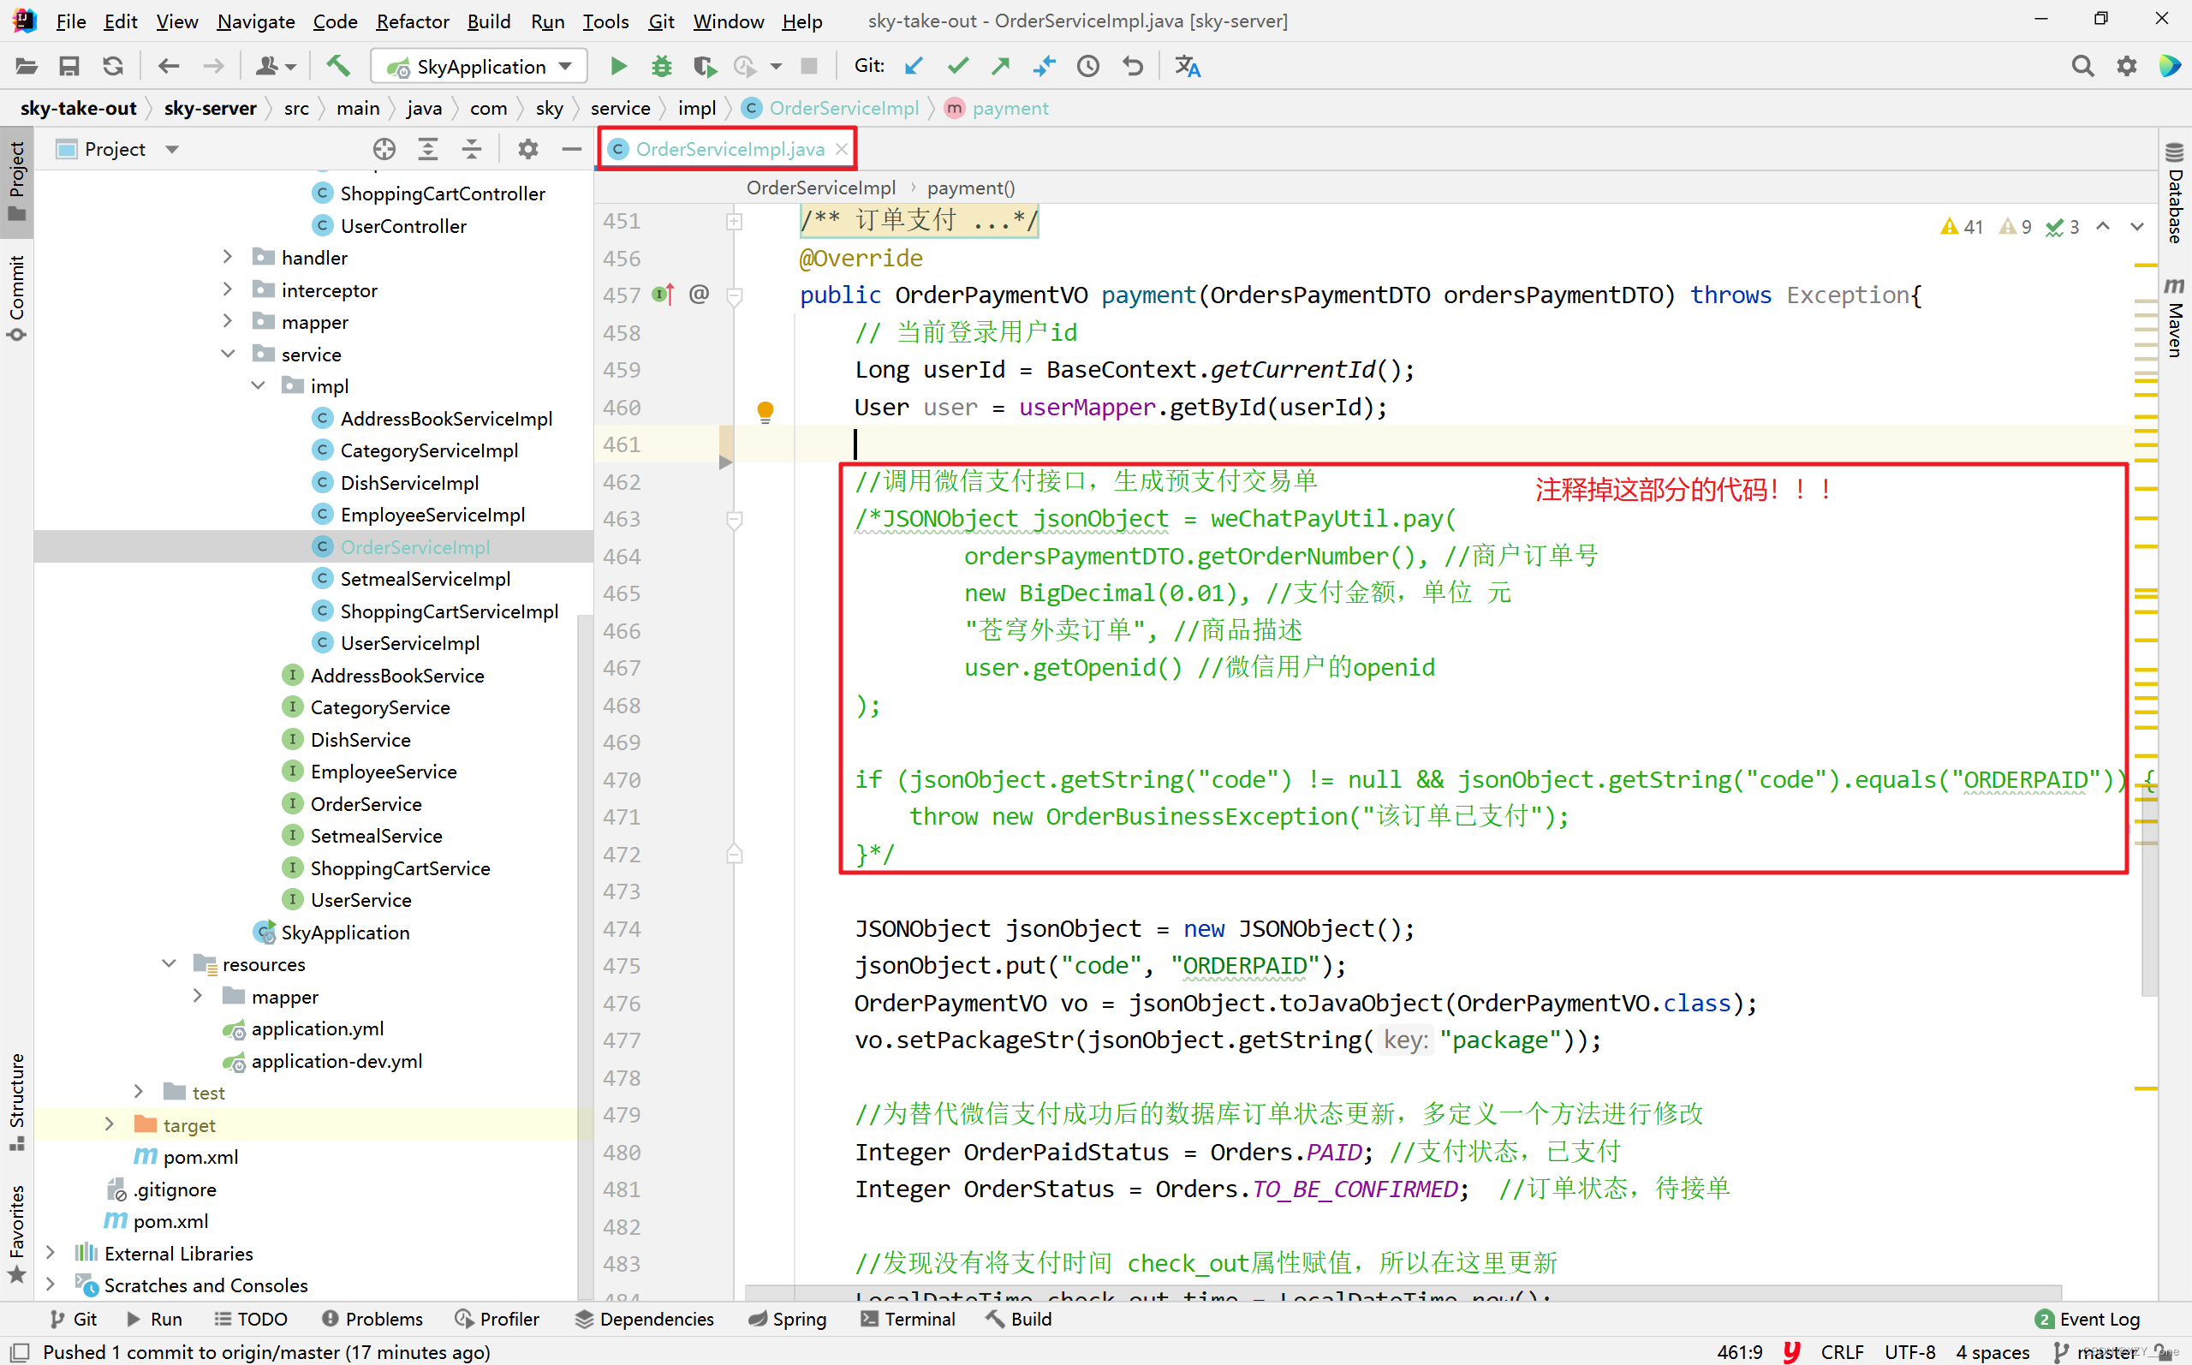This screenshot has height=1365, width=2192.
Task: Open the Terminal tool window tab
Action: tap(907, 1319)
